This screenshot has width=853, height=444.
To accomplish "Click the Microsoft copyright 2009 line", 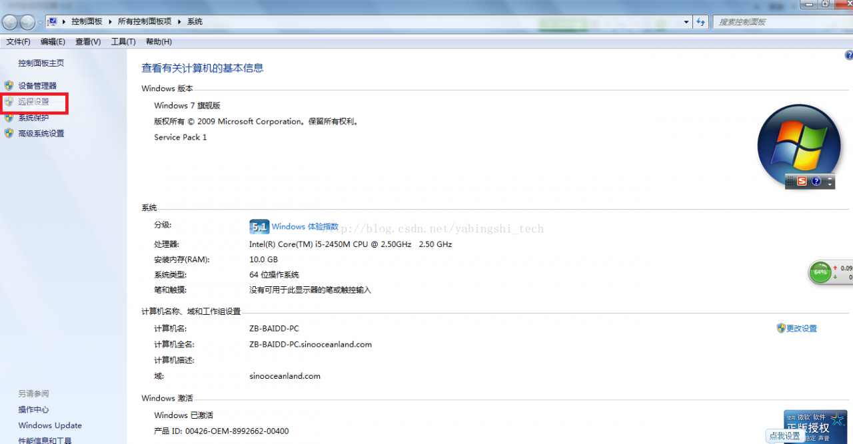I will tap(256, 122).
